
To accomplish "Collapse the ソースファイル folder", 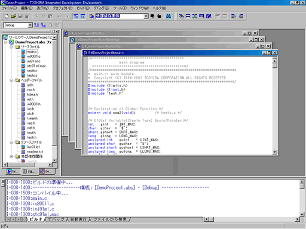I will click(x=11, y=47).
